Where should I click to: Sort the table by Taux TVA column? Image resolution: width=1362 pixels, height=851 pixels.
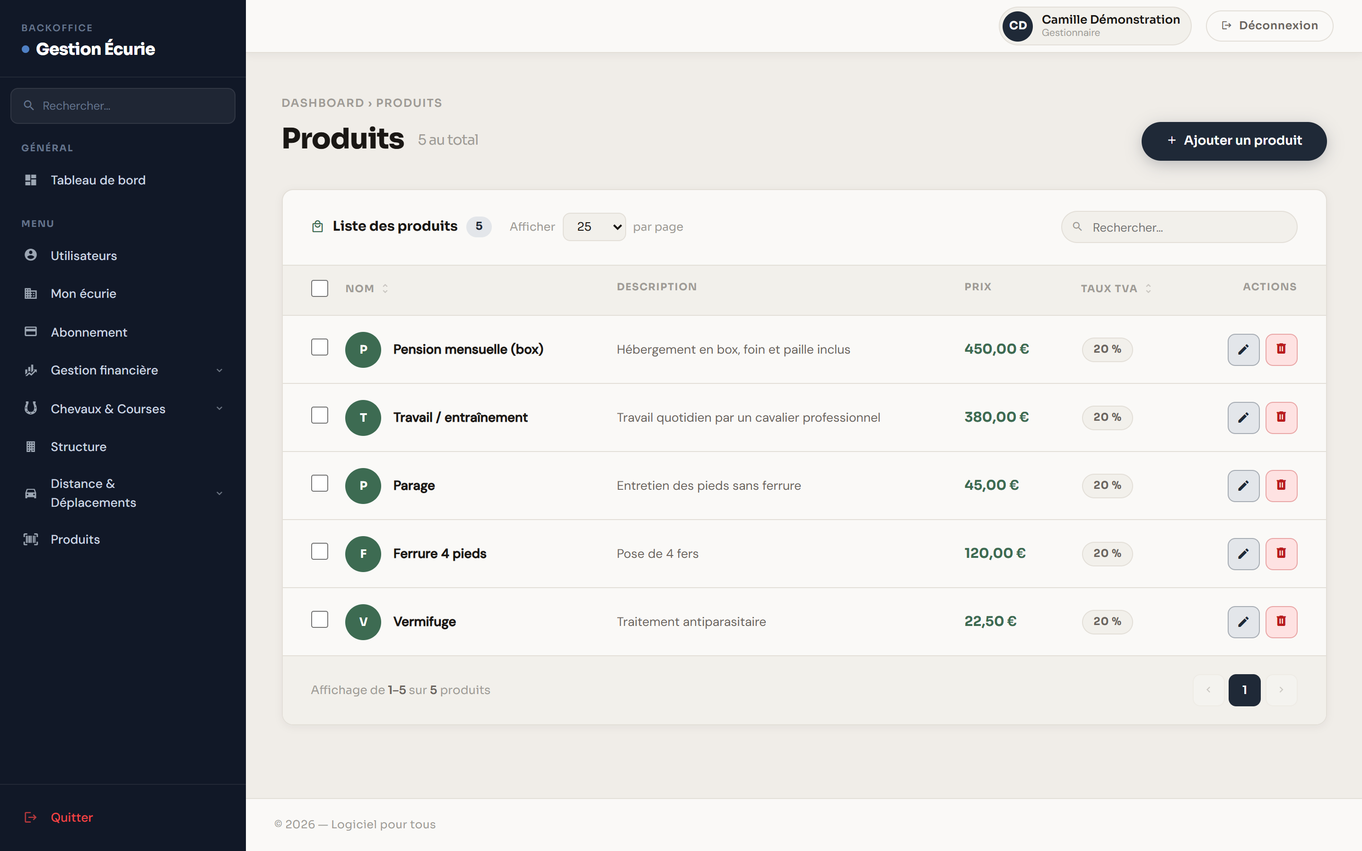(x=1116, y=288)
